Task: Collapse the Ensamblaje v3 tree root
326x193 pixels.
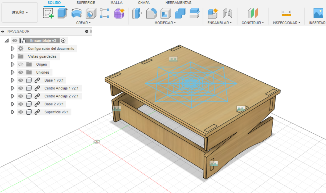Action: point(7,41)
